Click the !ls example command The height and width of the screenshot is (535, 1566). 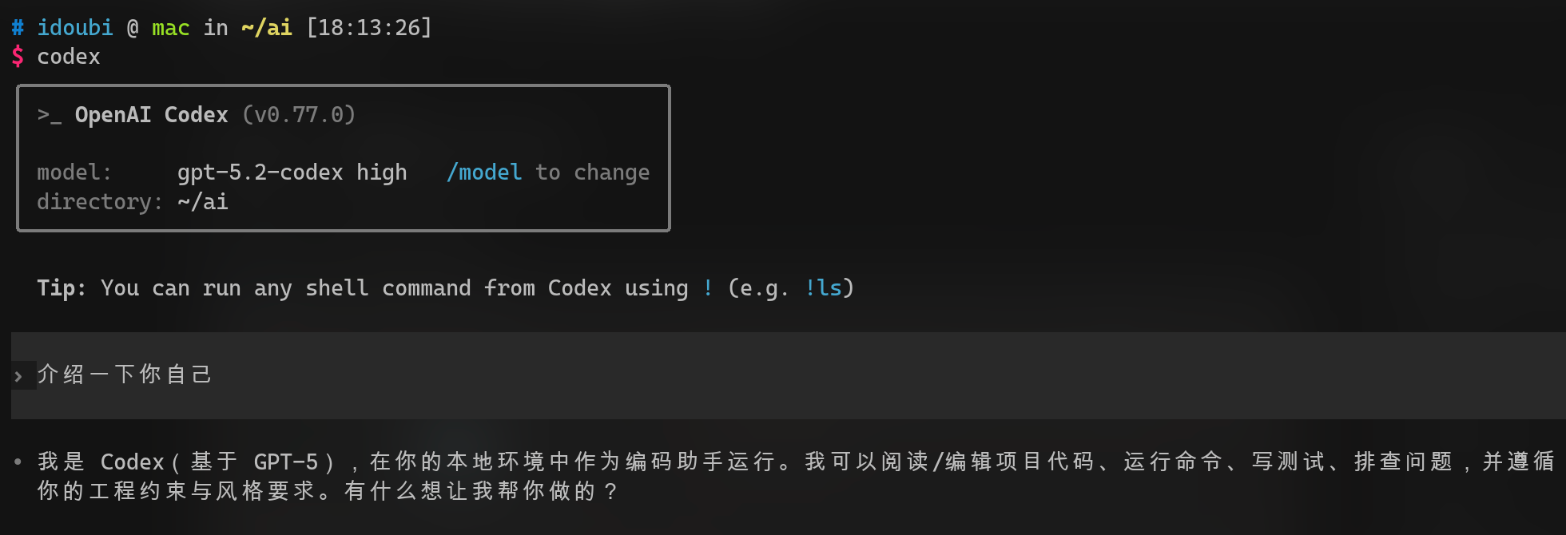[823, 287]
